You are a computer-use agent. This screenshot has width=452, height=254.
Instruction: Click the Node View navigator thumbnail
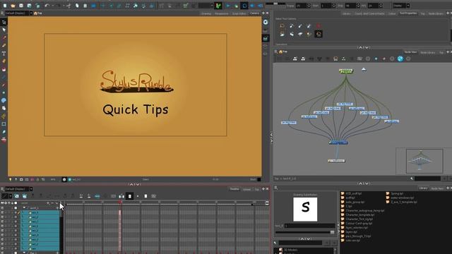click(x=424, y=161)
